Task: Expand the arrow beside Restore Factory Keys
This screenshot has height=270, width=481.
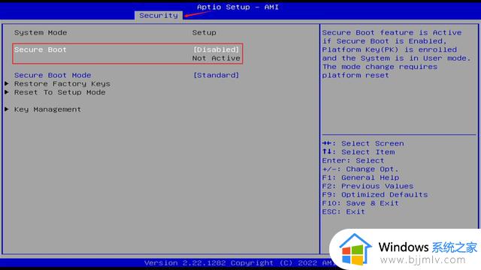Action: point(7,83)
